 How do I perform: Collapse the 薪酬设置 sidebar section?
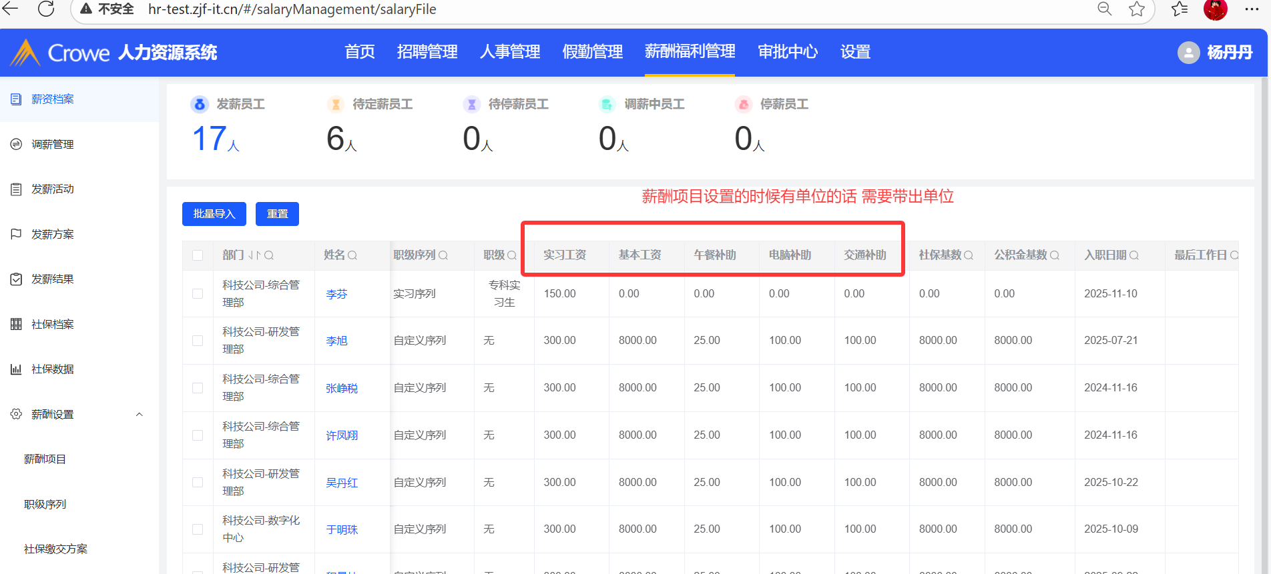pos(140,415)
